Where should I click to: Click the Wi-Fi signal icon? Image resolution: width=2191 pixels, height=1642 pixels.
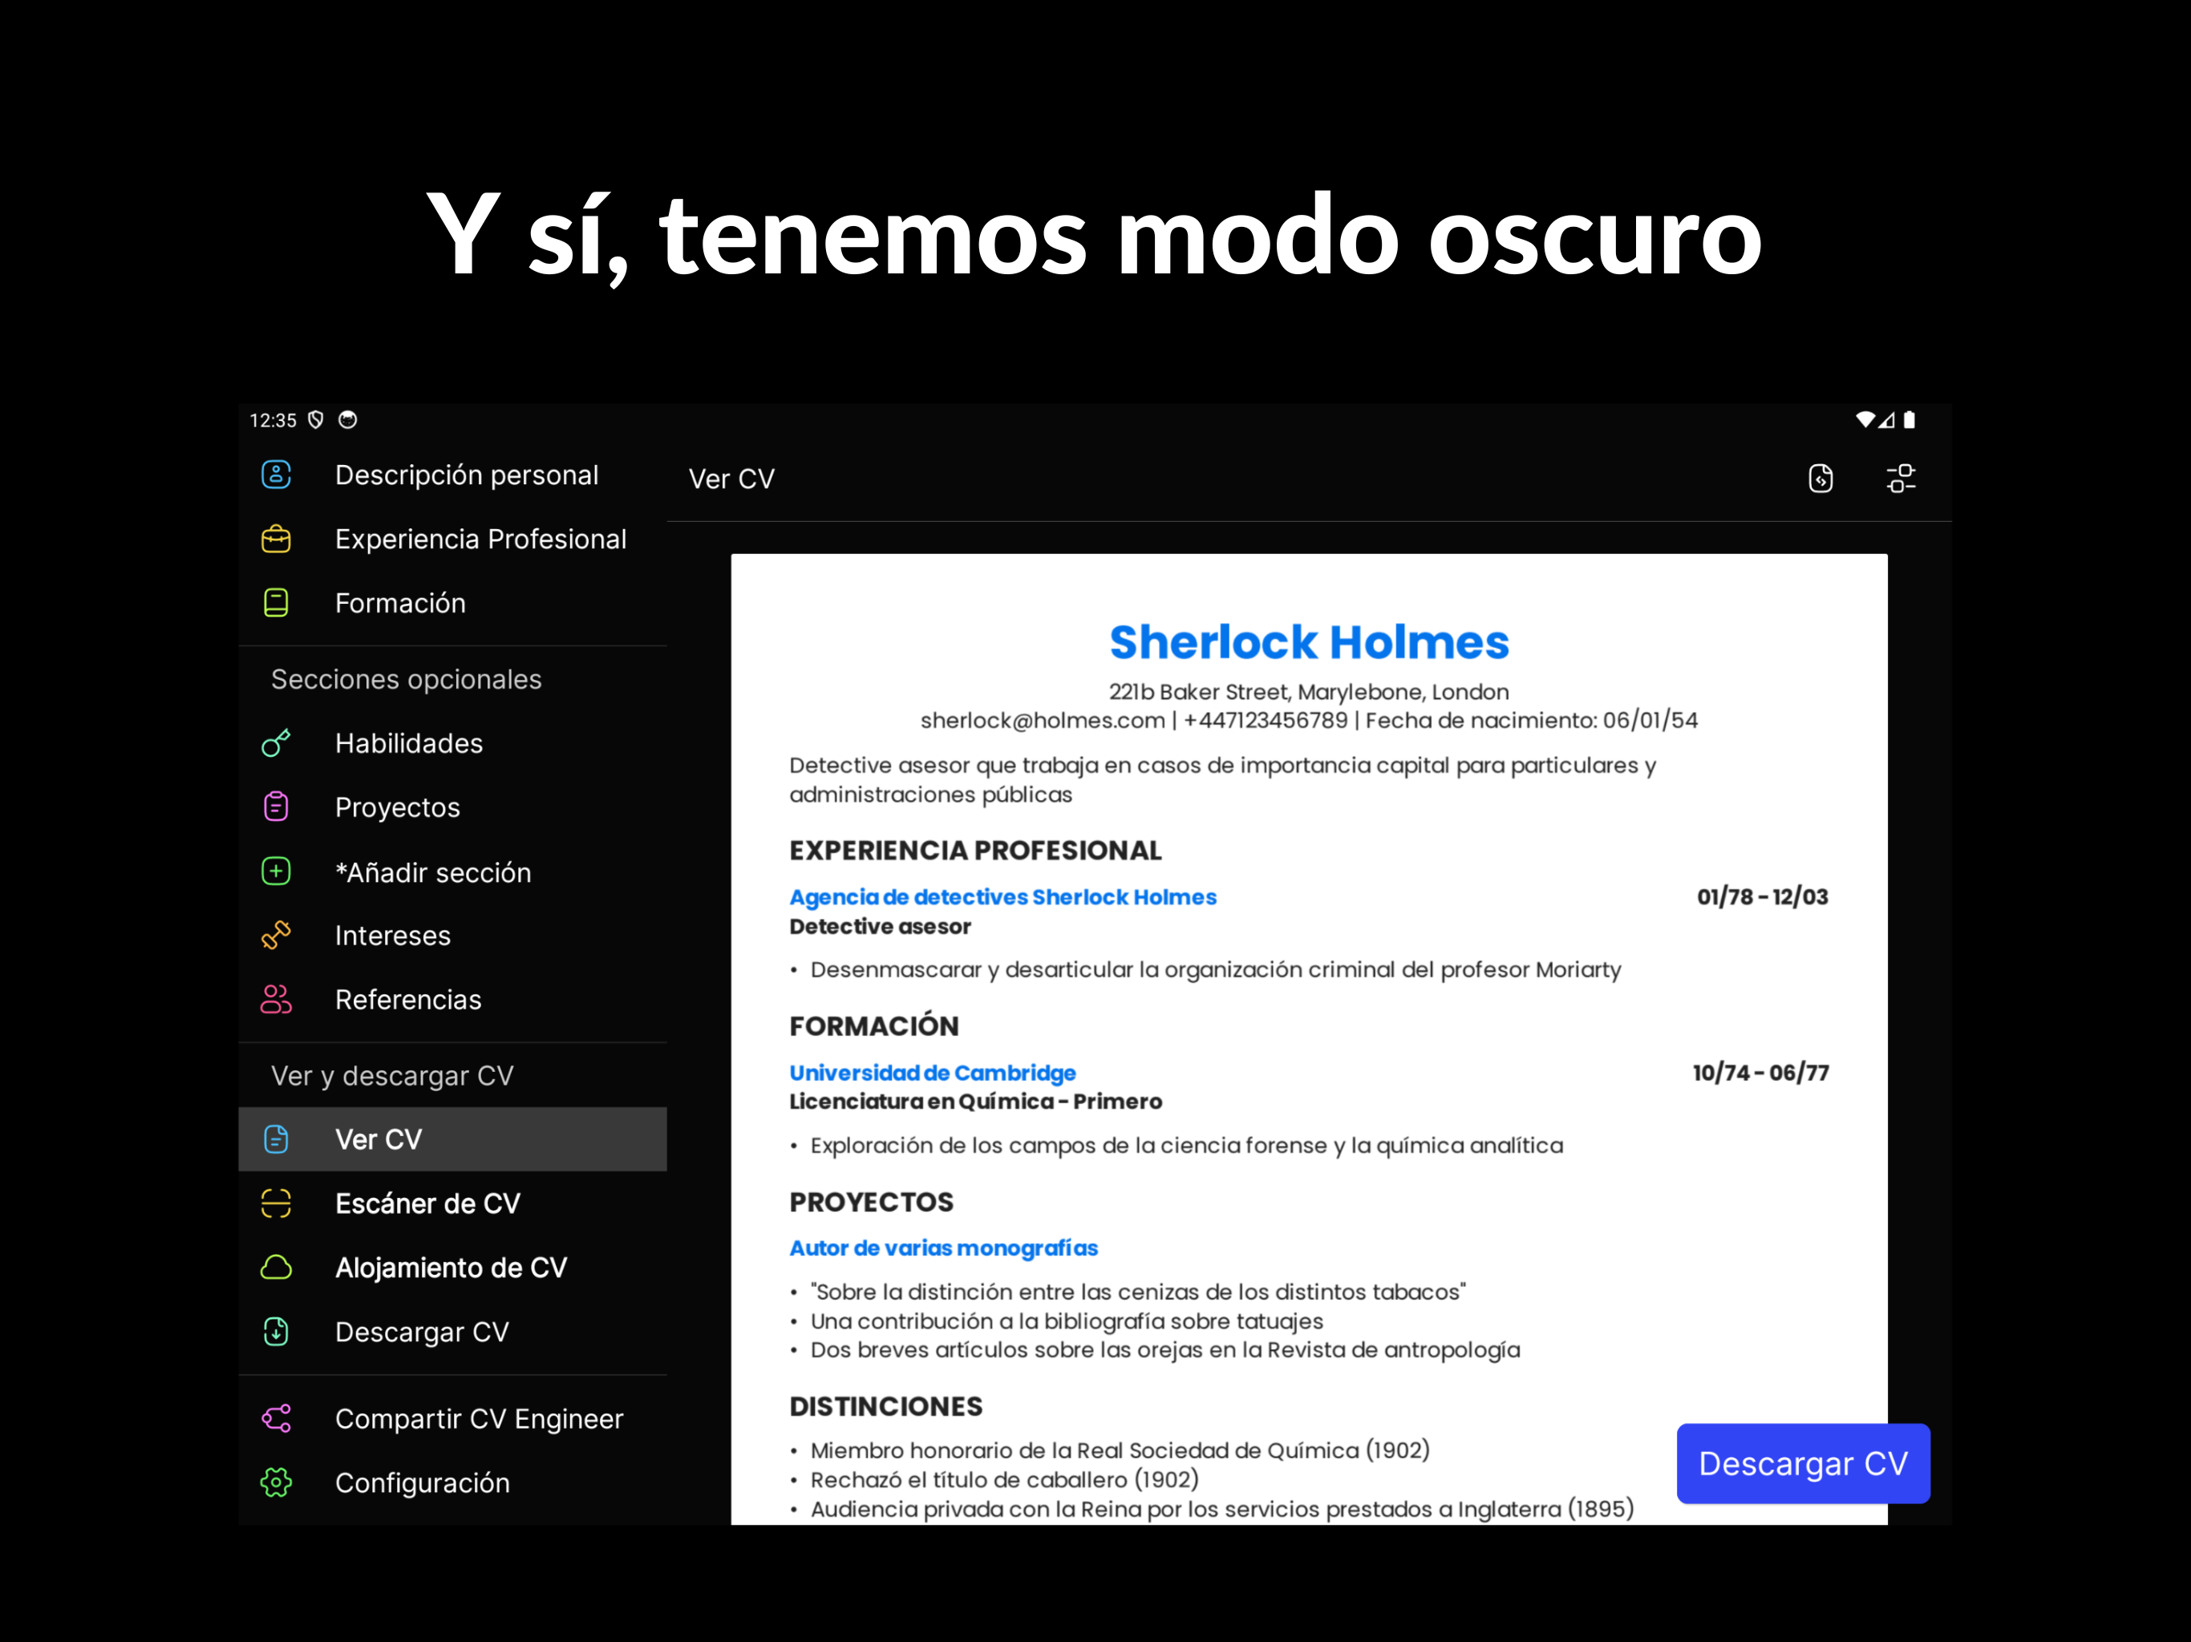click(x=1865, y=420)
